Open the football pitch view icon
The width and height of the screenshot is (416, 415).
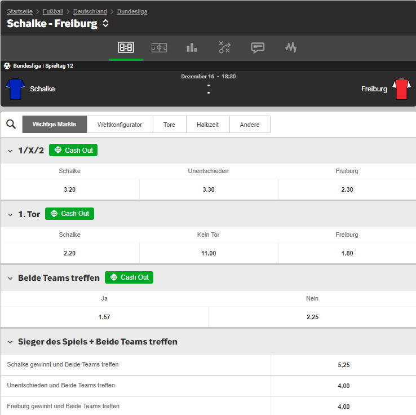[159, 48]
